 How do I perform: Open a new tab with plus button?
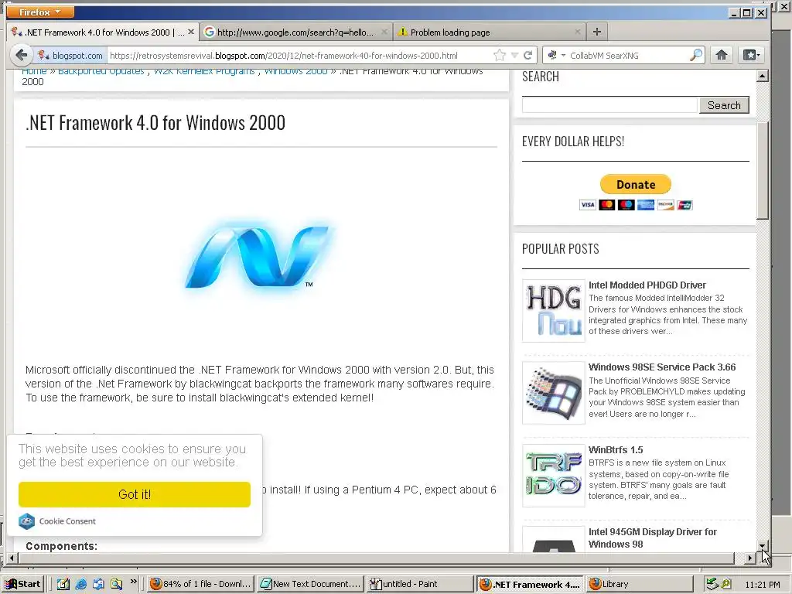596,32
